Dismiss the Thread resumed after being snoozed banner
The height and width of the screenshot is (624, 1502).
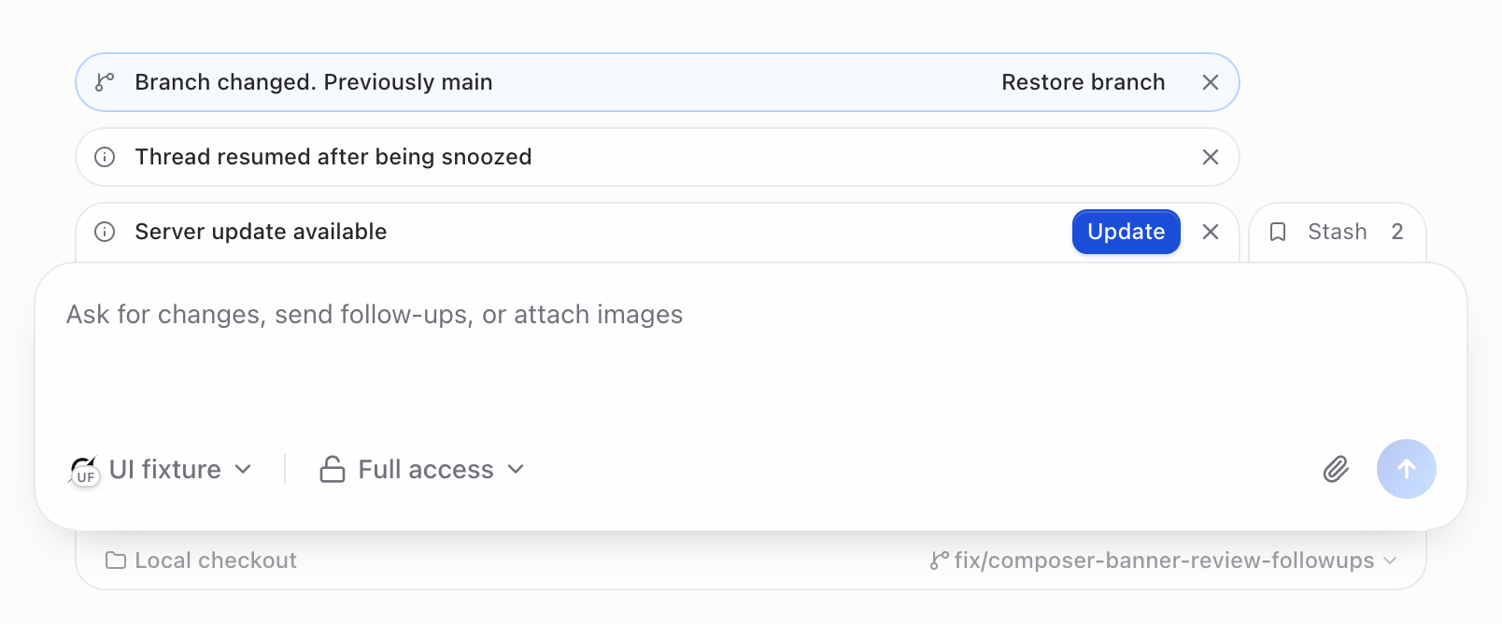(x=1211, y=157)
